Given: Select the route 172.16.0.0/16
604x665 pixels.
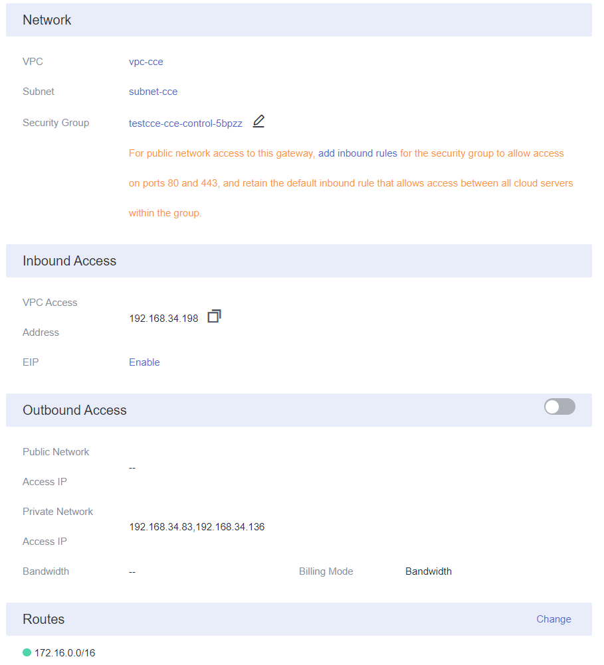Looking at the screenshot, I should click(64, 652).
